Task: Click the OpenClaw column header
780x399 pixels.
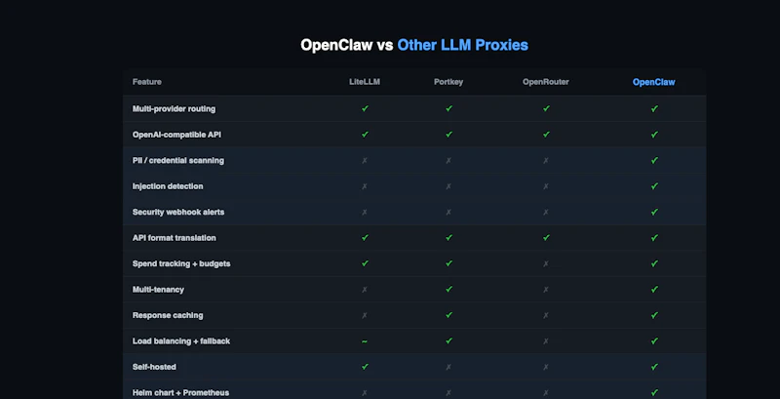Action: (653, 82)
